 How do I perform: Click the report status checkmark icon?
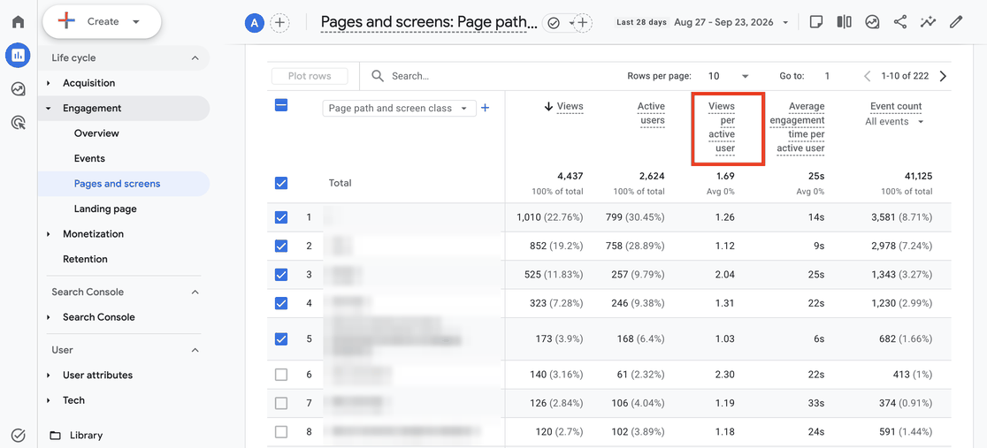[554, 23]
